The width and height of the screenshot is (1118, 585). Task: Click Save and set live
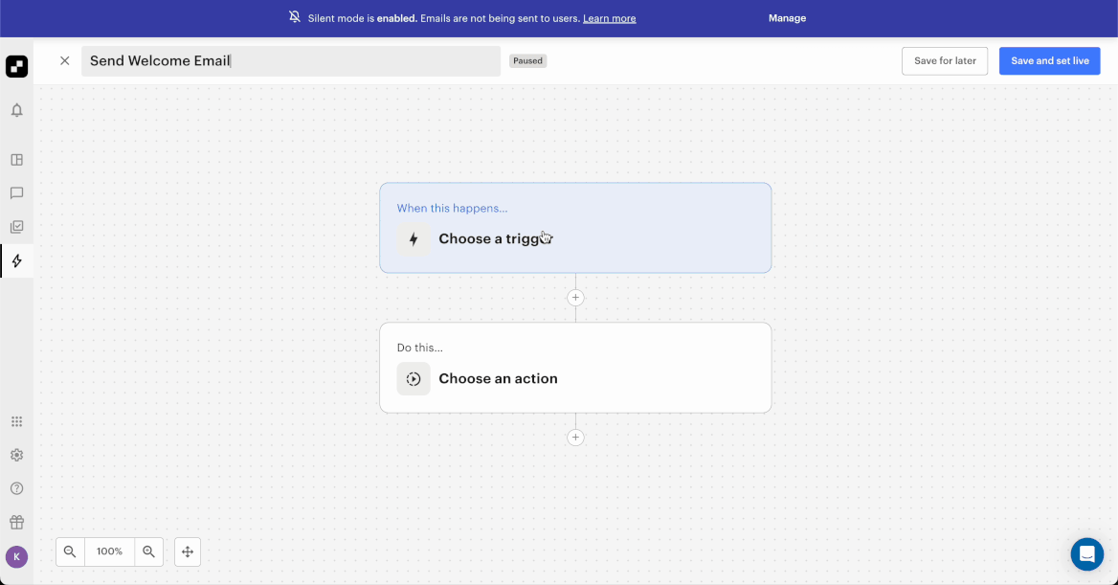coord(1049,60)
